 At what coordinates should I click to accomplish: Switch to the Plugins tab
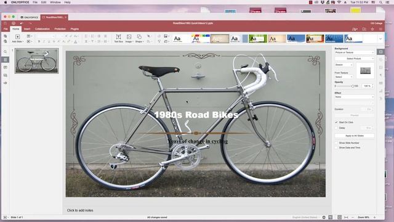(74, 29)
